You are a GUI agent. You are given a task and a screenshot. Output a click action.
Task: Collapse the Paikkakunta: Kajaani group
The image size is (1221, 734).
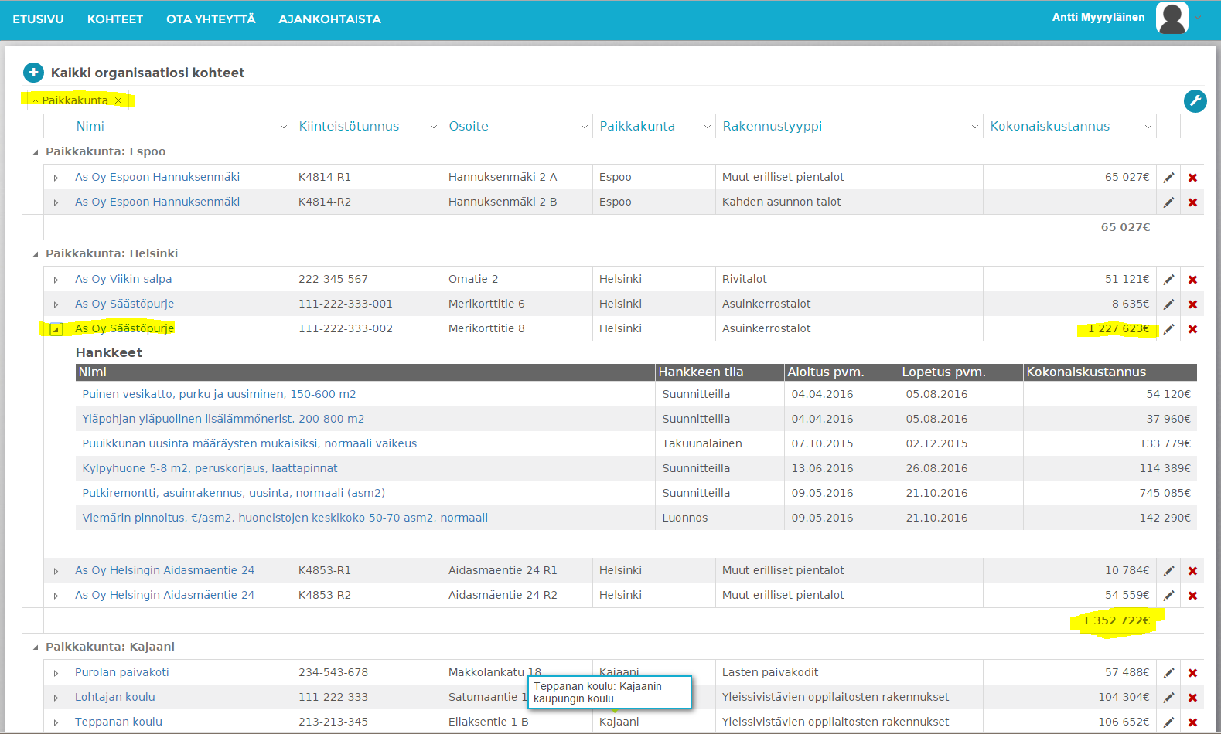[x=36, y=647]
